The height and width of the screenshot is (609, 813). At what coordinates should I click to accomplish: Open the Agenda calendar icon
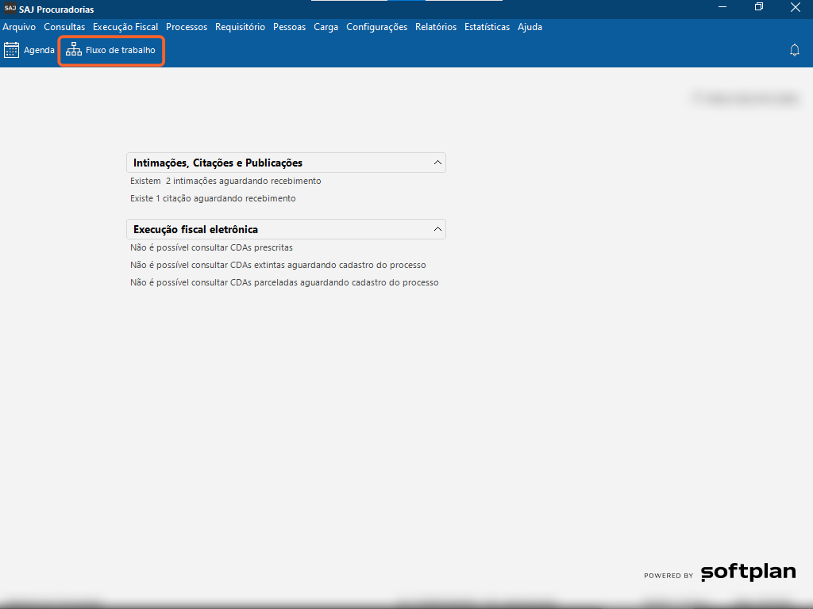coord(12,51)
